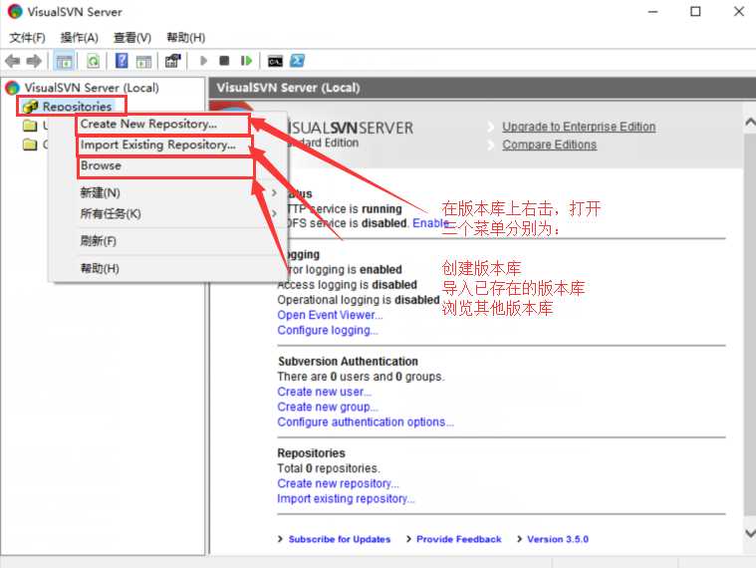This screenshot has height=568, width=756.
Task: Click 'Operational logging is disabled' text
Action: tap(359, 300)
